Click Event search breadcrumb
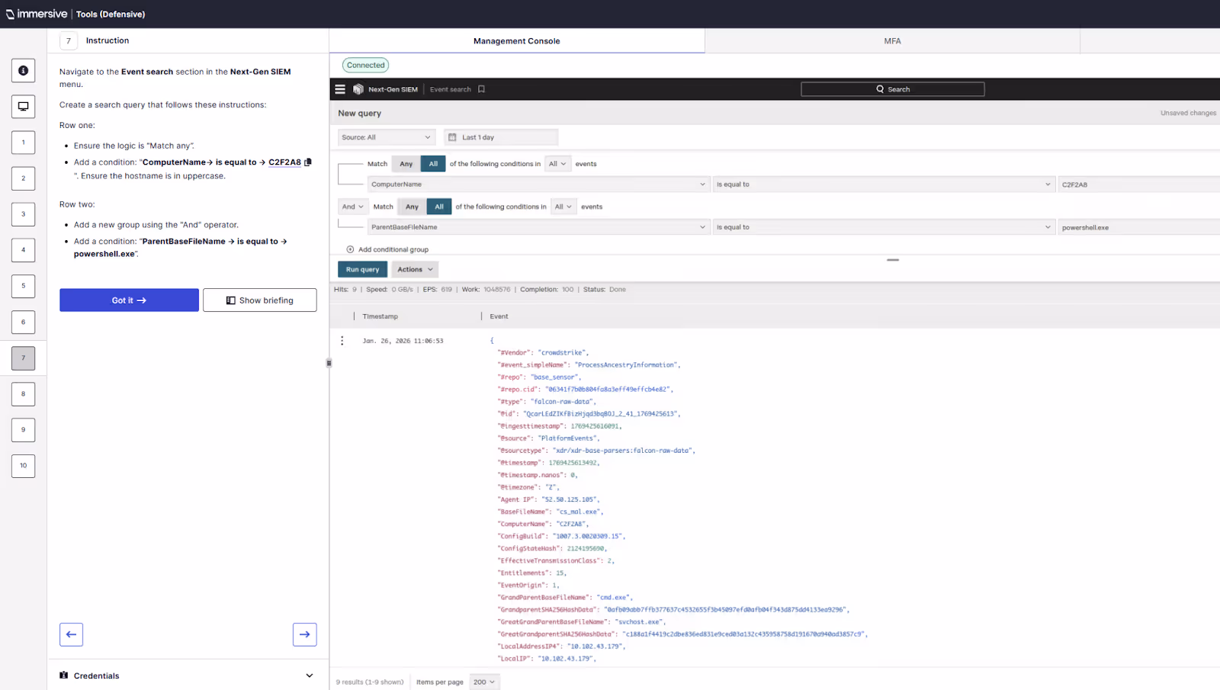This screenshot has height=690, width=1220. coord(451,89)
